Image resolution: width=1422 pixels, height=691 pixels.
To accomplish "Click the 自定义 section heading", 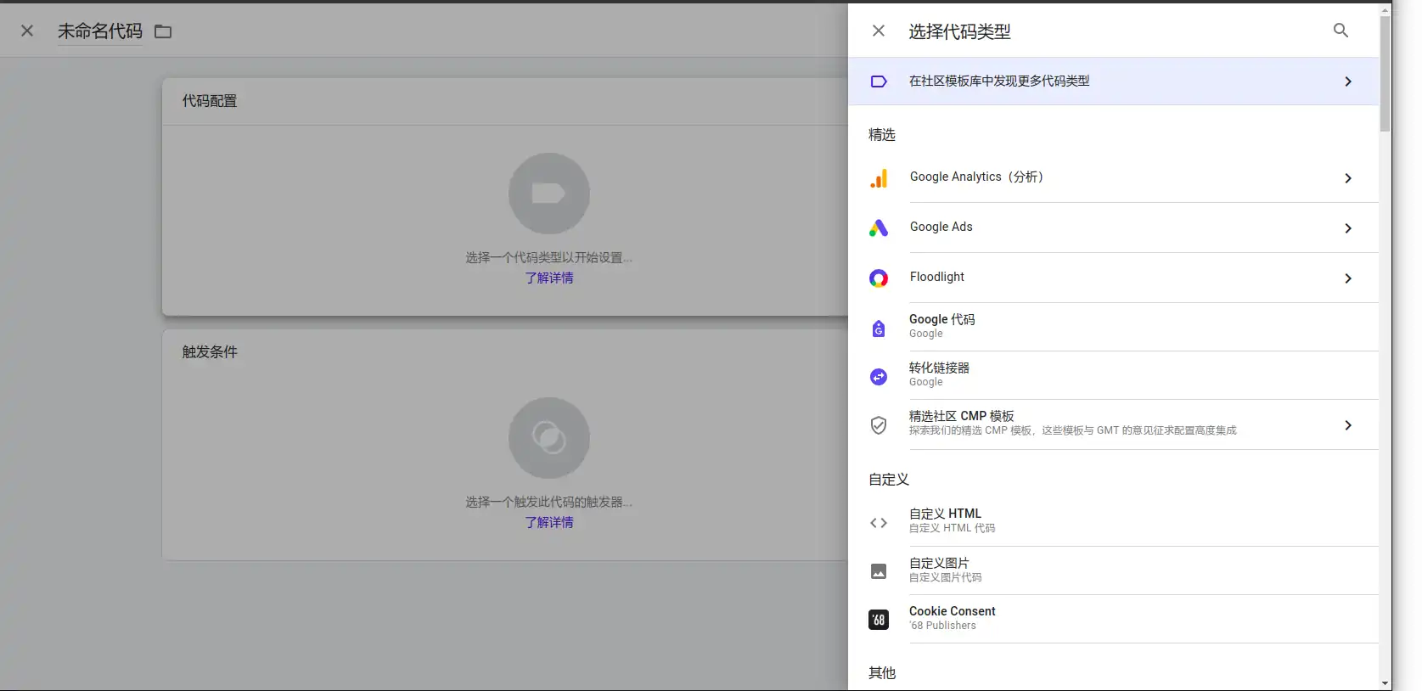I will pos(889,480).
